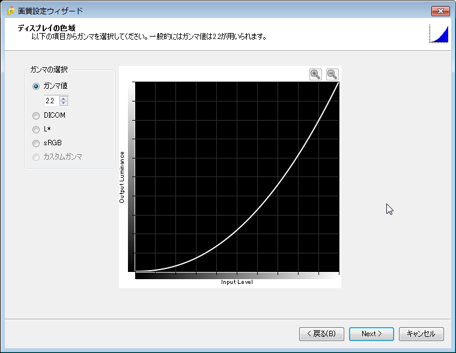Click the zoom out magnifier icon

(x=332, y=74)
